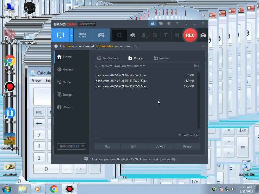The width and height of the screenshot is (259, 194).
Task: Click the 17.7MB file size
Action: tap(189, 86)
